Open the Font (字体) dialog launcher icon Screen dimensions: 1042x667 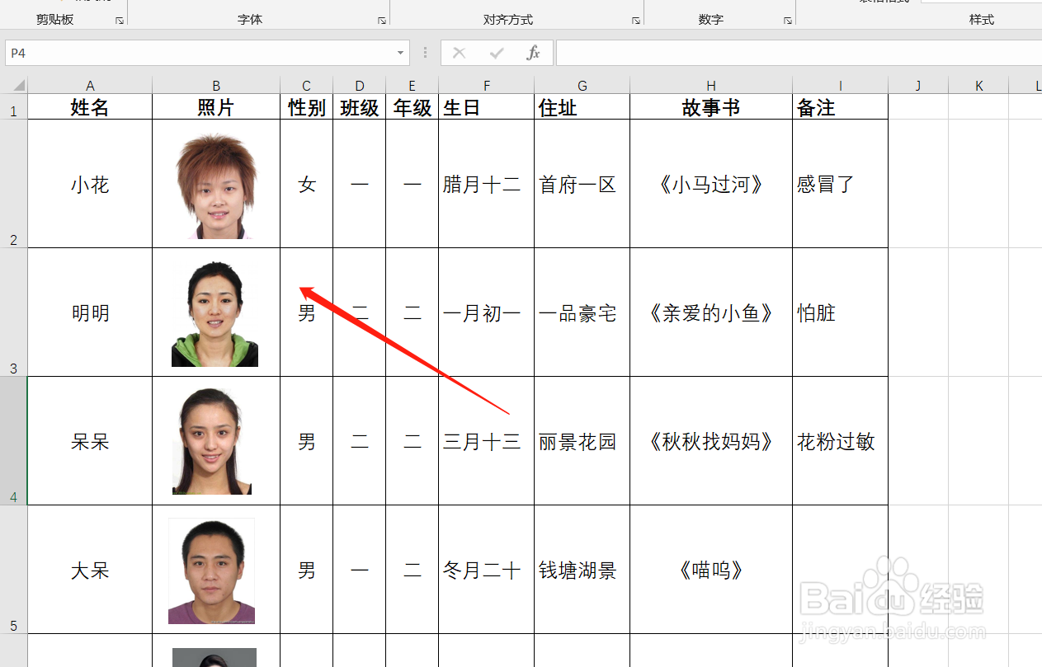click(x=381, y=20)
